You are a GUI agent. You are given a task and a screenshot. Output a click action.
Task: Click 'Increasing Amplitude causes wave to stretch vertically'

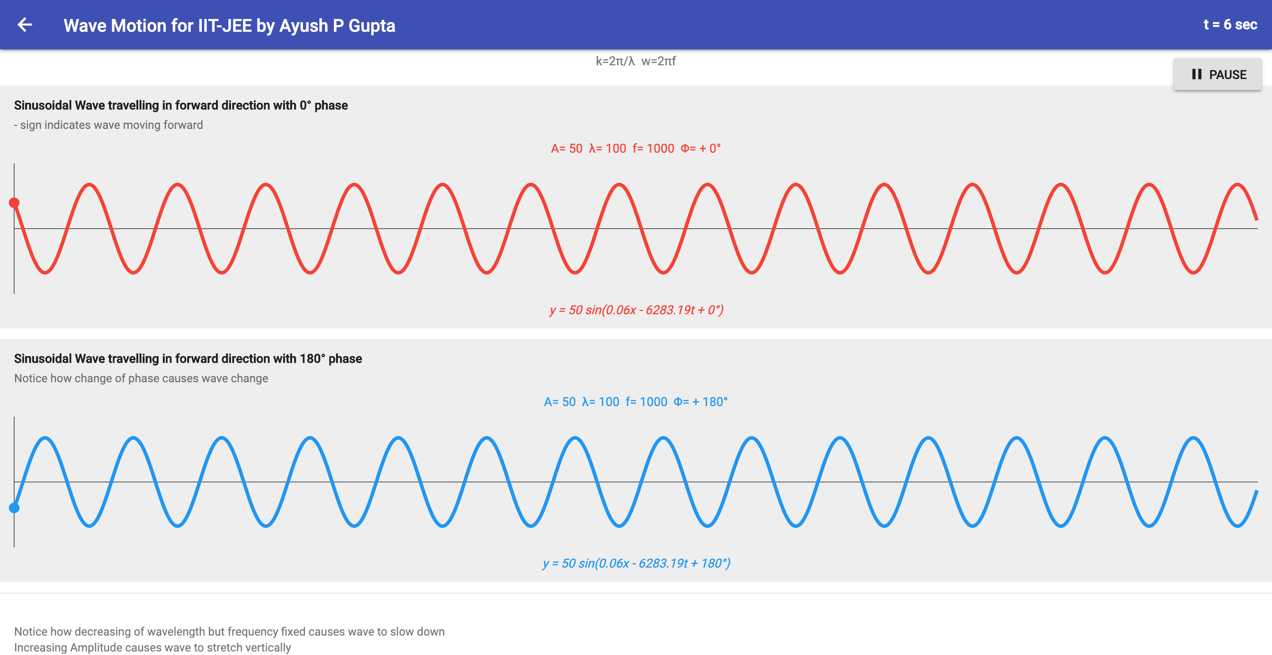pos(153,647)
